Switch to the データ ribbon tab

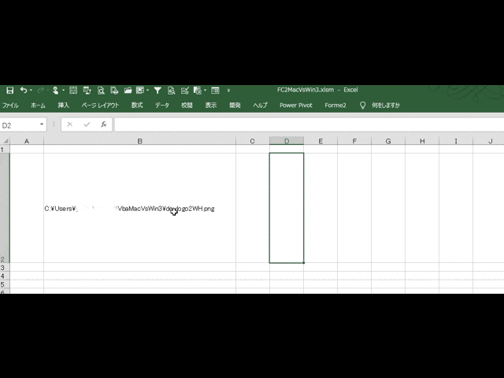tap(161, 105)
